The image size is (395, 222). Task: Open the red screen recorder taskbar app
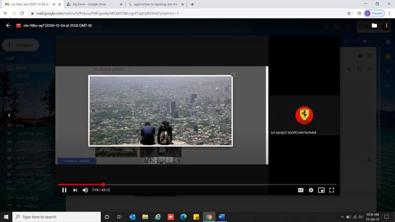pos(170,217)
